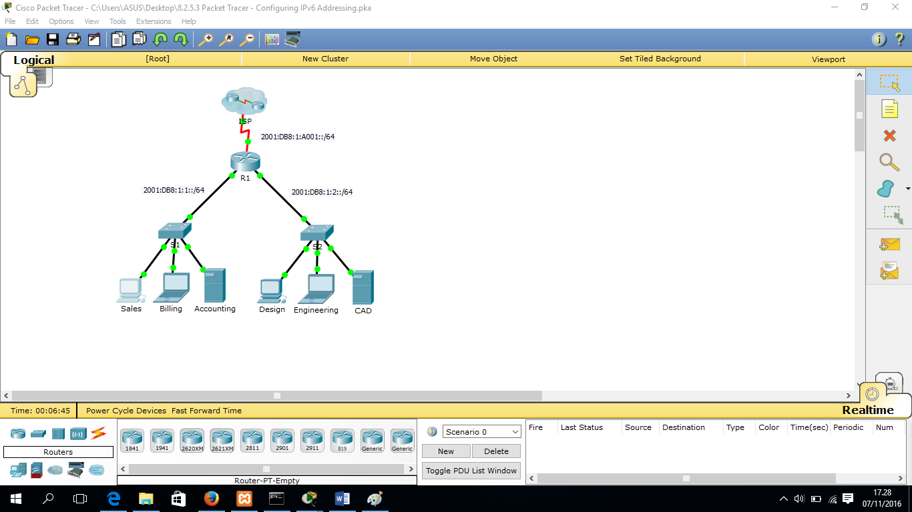Redo the last action

coord(181,40)
